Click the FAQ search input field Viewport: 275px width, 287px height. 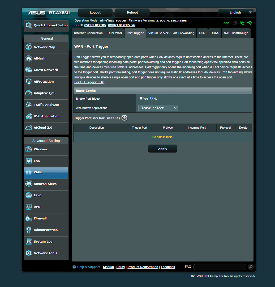pos(220,267)
